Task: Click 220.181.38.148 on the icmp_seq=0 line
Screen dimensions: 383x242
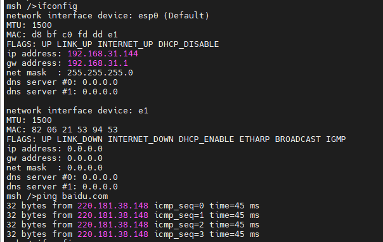Action: coord(113,206)
